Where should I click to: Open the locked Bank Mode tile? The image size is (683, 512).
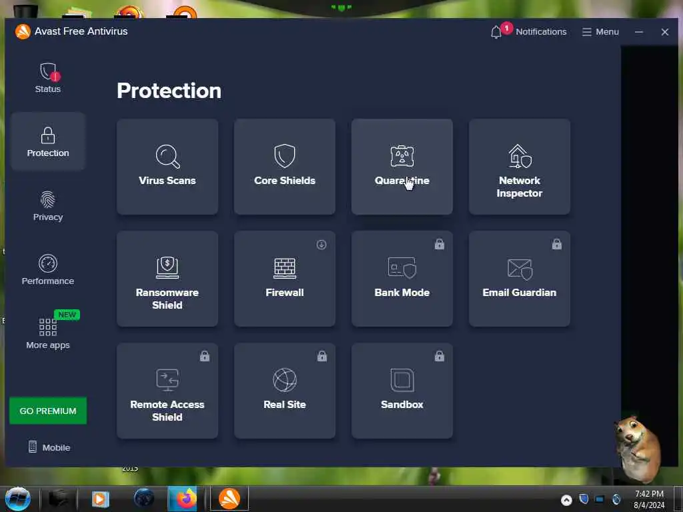402,279
